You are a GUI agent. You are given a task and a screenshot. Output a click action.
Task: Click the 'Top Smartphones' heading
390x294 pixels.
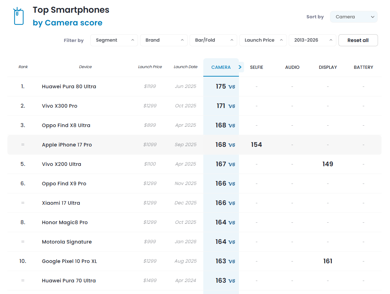coord(71,10)
